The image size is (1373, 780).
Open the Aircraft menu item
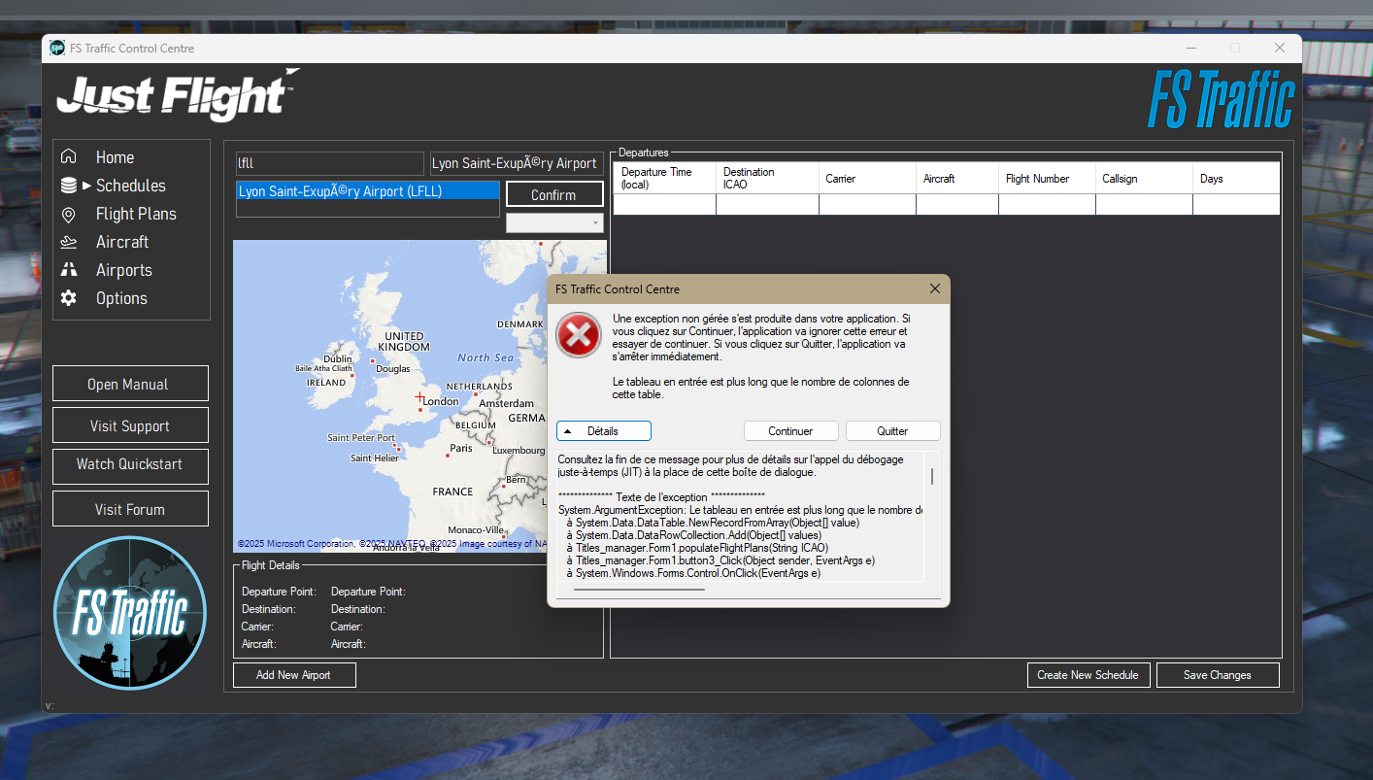pyautogui.click(x=122, y=242)
